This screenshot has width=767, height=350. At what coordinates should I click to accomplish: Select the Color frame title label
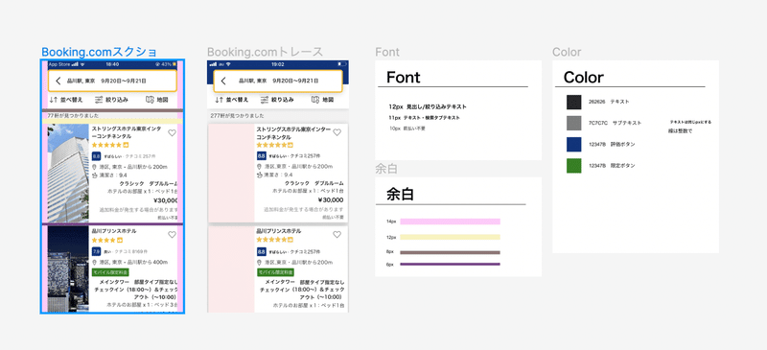567,52
